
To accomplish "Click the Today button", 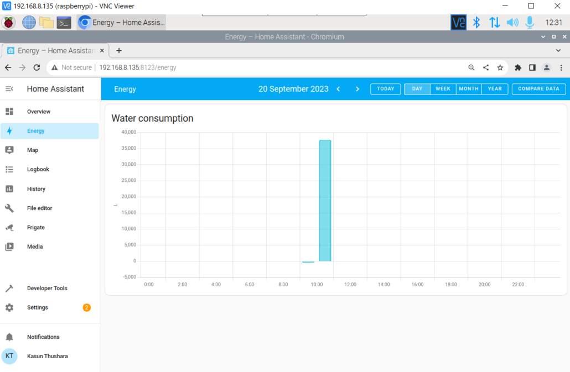I will pos(386,89).
